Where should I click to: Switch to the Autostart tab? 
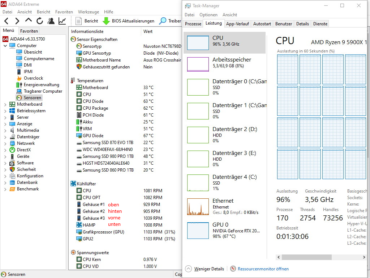[x=262, y=24]
